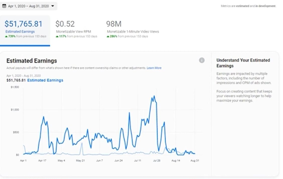Expand the date range dropdown arrow
283x179 pixels.
tap(53, 6)
